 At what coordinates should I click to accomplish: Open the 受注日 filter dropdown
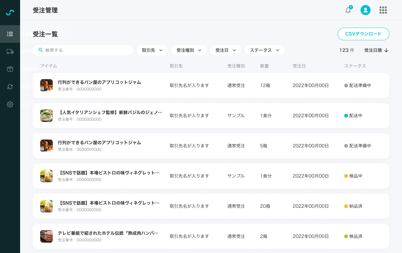click(x=226, y=50)
